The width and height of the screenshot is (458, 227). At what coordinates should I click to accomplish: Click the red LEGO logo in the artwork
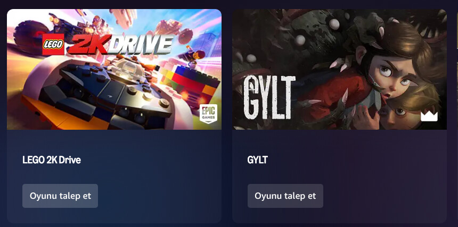click(53, 44)
